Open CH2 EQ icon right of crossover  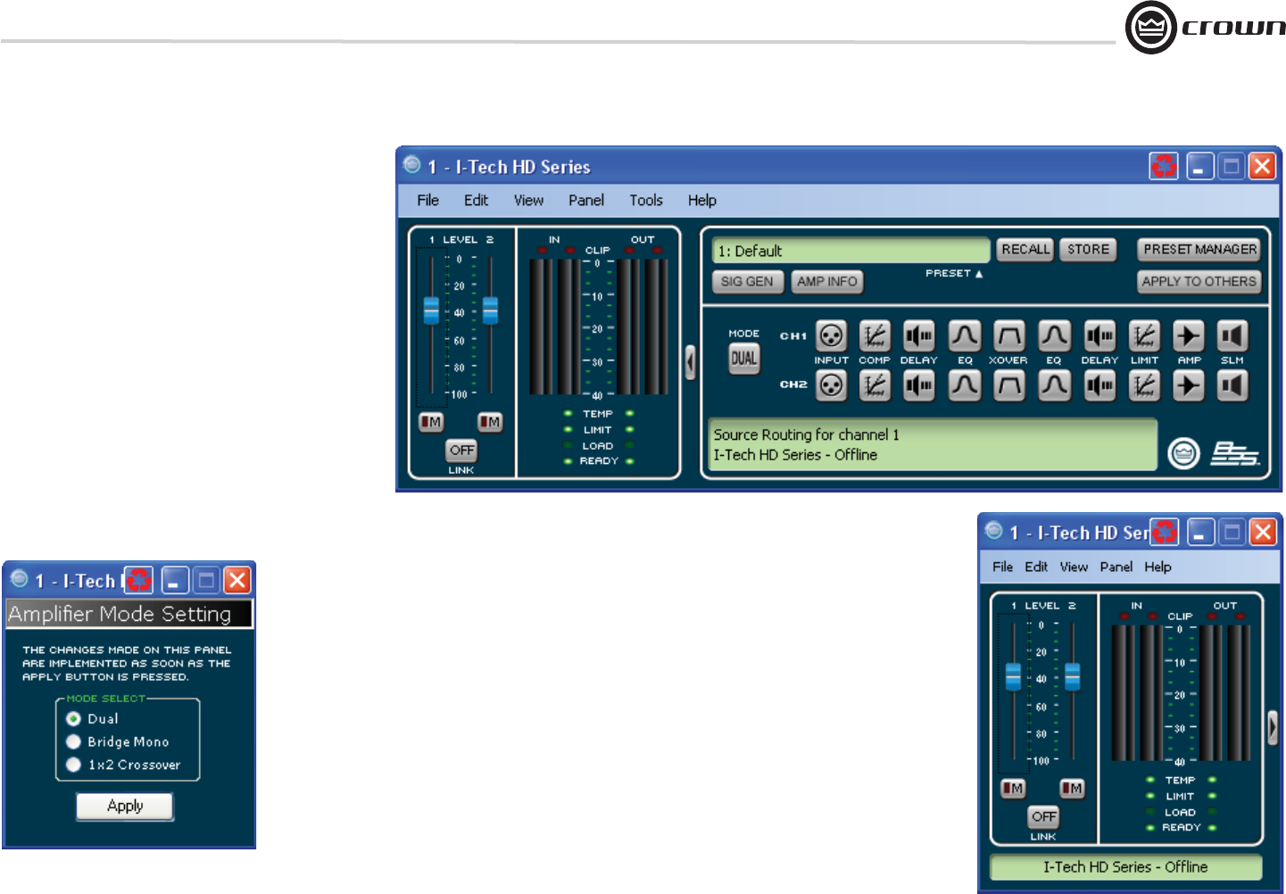tap(1054, 385)
